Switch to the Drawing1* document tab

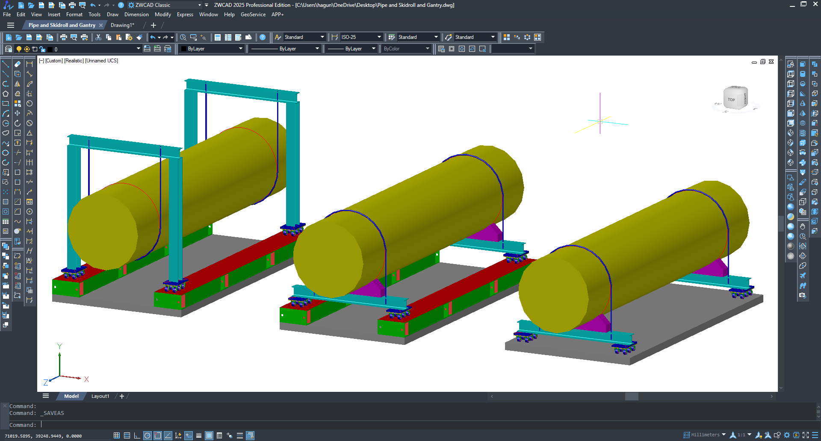[122, 25]
